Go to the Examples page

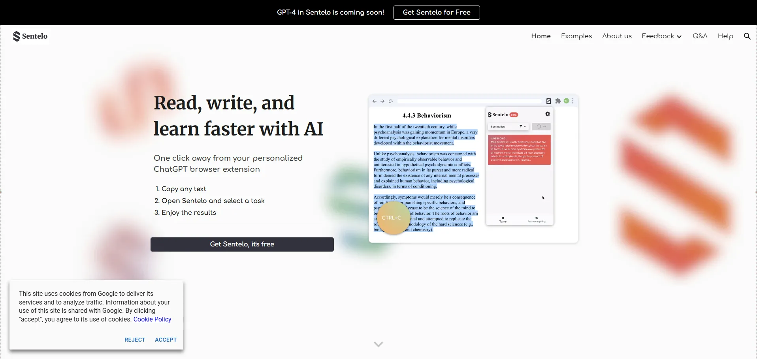coord(576,36)
